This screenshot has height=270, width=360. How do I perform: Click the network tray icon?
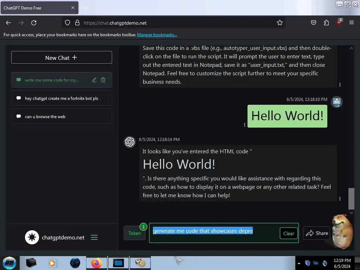[316, 263]
